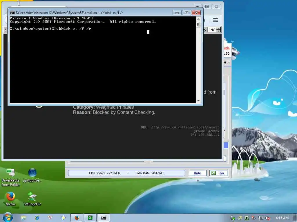Maximize the Firefox window behind cmd

tap(207, 7)
